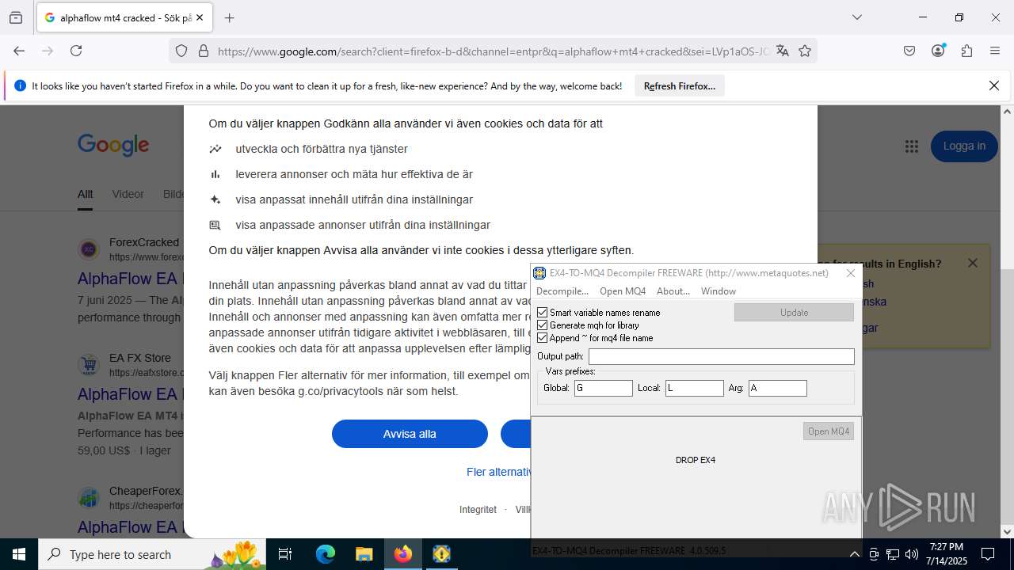Open the Integritet footer link

coord(478,509)
